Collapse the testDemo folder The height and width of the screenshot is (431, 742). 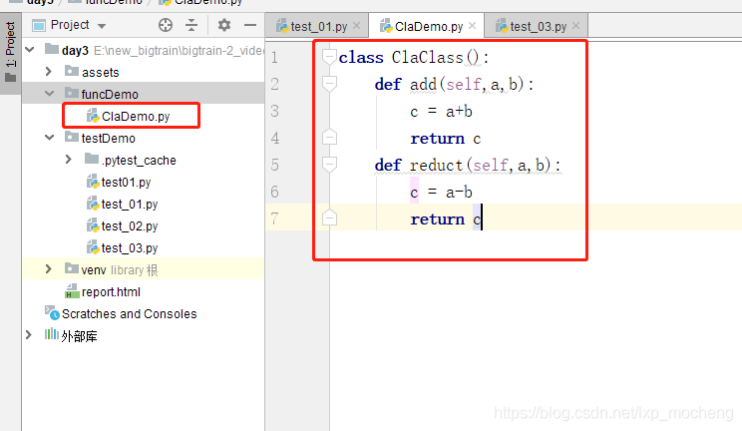[49, 138]
